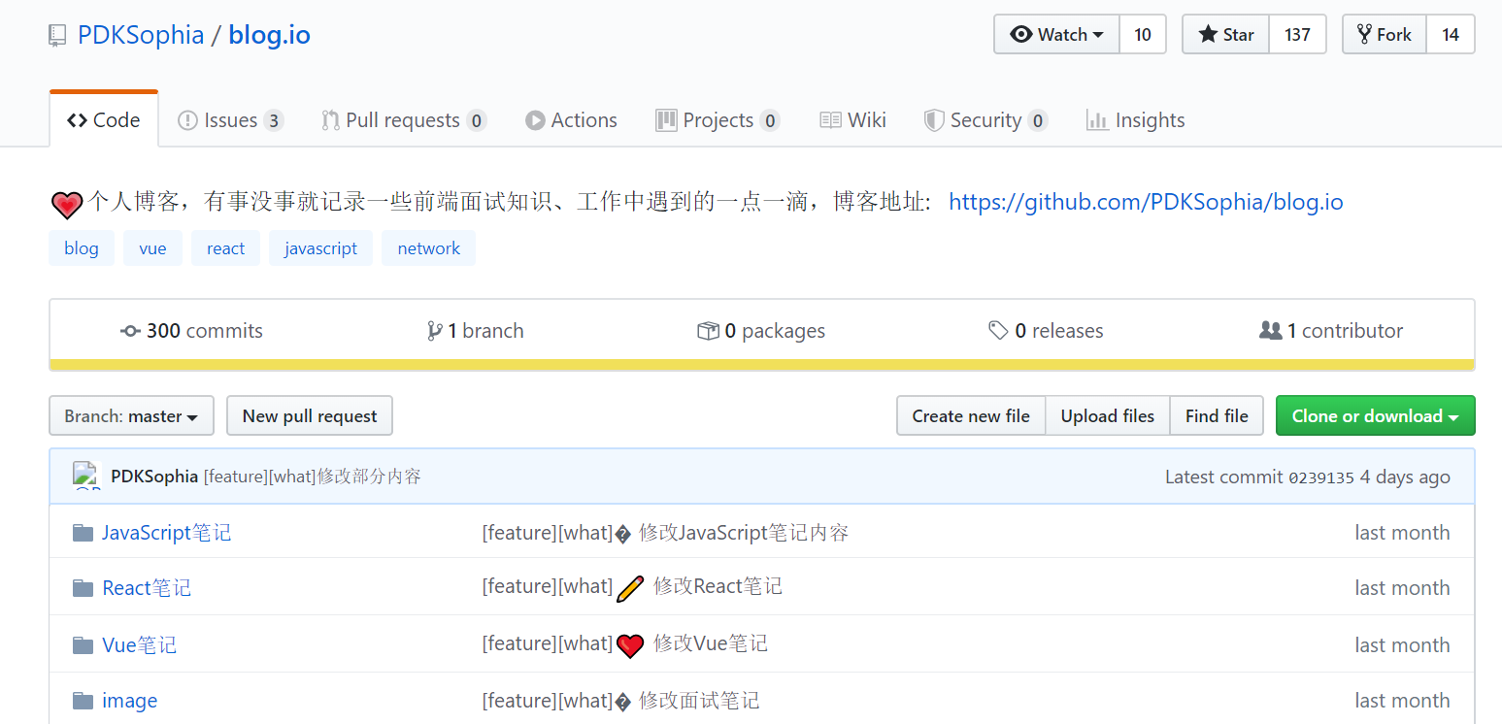Click the pencil emoji in React笔记 commit message
1502x724 pixels.
click(x=630, y=588)
